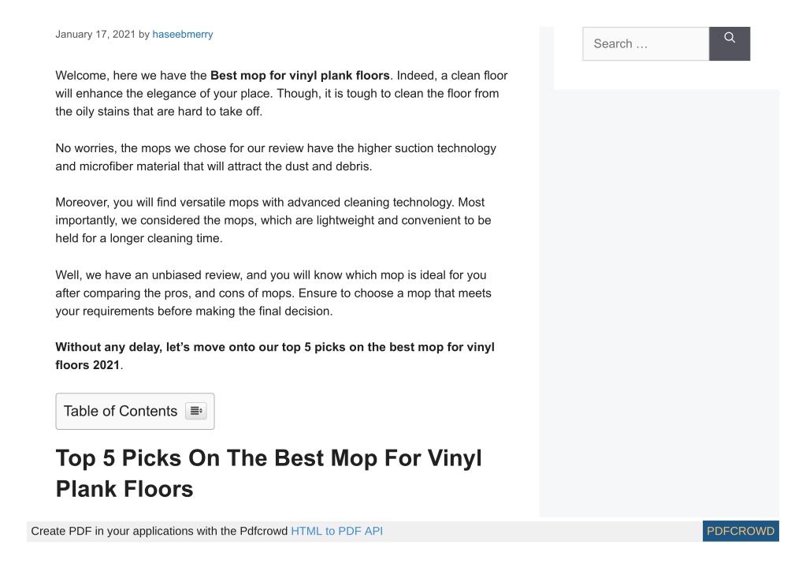Click bold phrase Best mop for vinyl plank floors
The image size is (806, 571).
pyautogui.click(x=299, y=76)
